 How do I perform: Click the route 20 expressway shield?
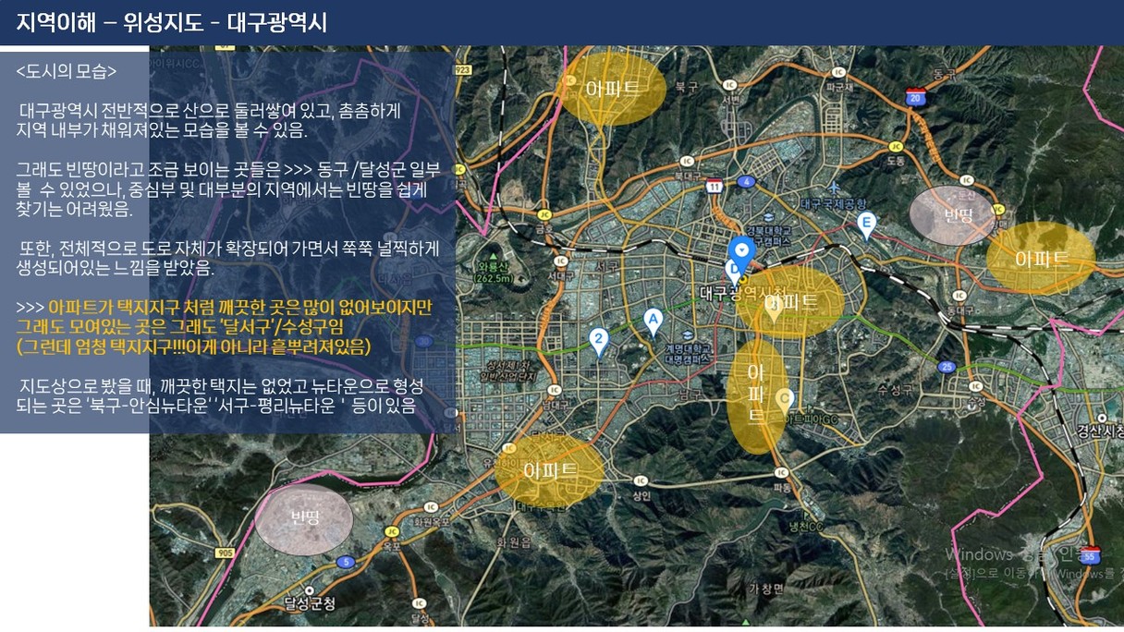[916, 96]
